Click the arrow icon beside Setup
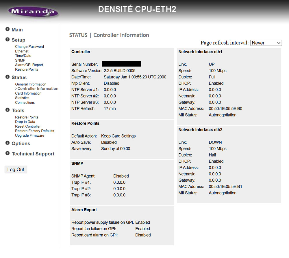Viewport: 289px width, 258px height. coord(8,39)
